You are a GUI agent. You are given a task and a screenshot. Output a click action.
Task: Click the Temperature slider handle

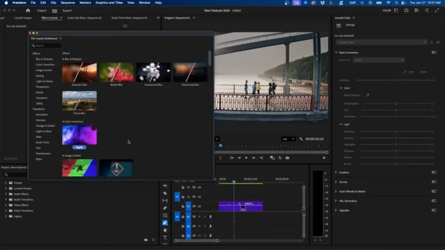(x=396, y=103)
